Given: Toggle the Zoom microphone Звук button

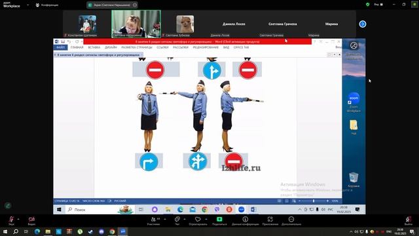Looking at the screenshot, I should (11, 220).
